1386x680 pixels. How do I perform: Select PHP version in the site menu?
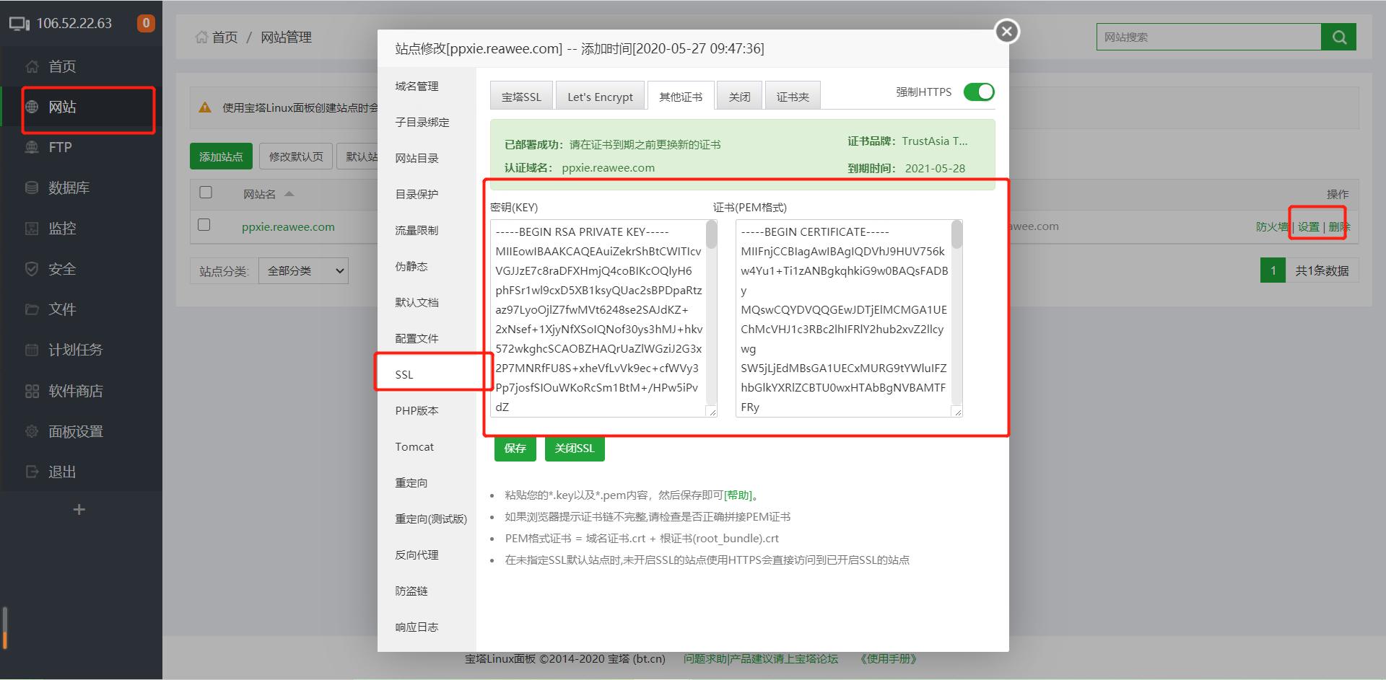pyautogui.click(x=417, y=411)
